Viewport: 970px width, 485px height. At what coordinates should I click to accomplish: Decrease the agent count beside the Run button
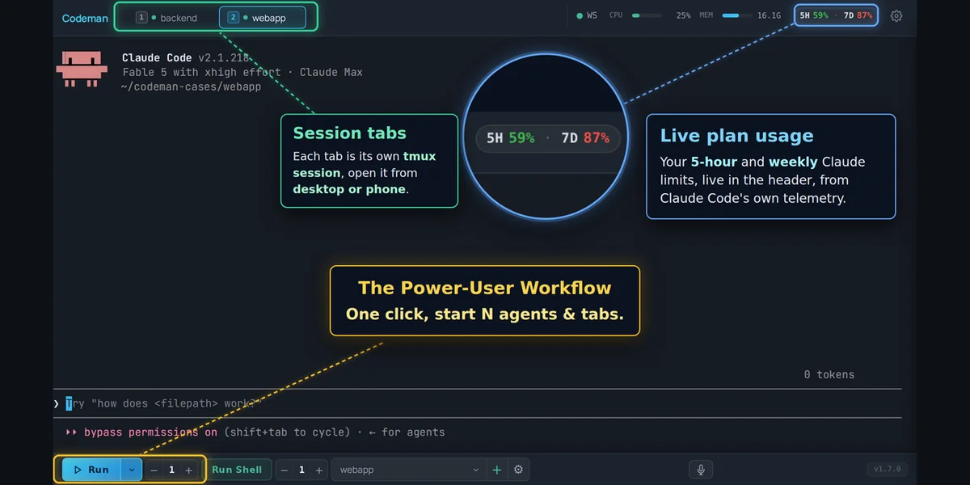(x=154, y=470)
